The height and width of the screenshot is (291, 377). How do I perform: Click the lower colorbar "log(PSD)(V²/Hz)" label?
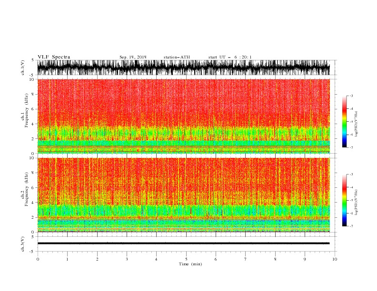pyautogui.click(x=356, y=203)
